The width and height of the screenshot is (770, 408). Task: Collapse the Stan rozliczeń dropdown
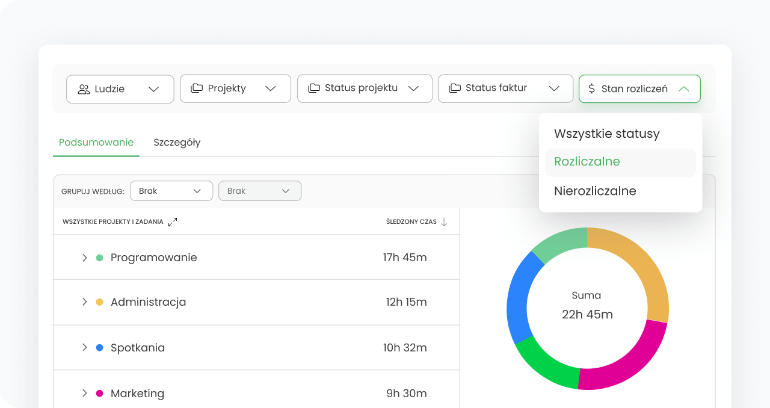tap(683, 89)
